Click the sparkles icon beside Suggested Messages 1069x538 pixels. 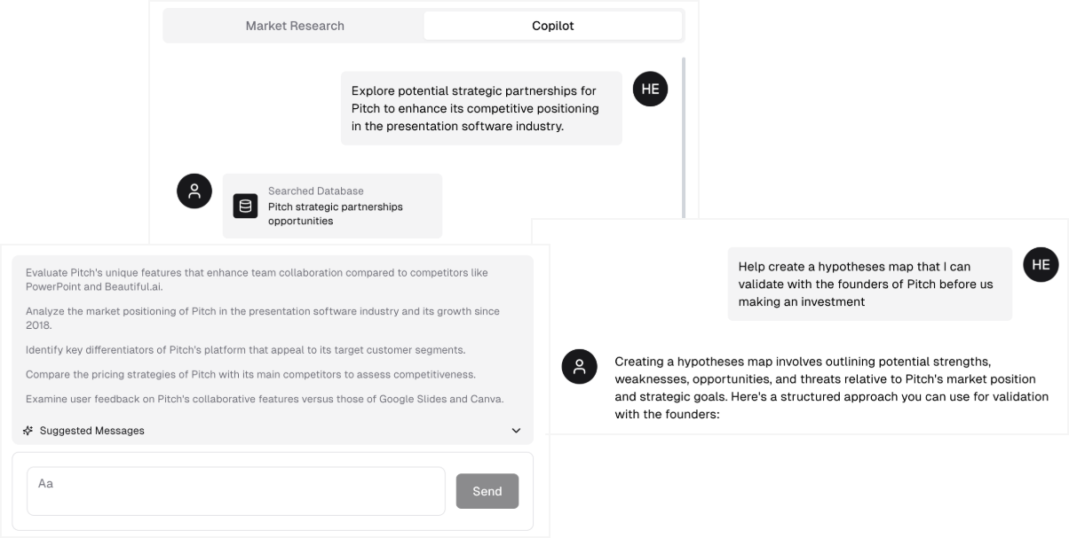pyautogui.click(x=28, y=431)
